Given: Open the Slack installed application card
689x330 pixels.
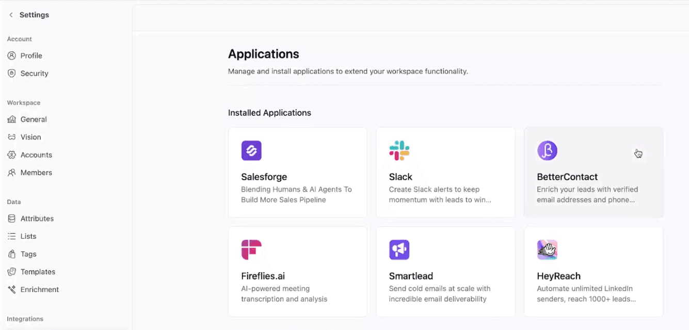Looking at the screenshot, I should [445, 172].
